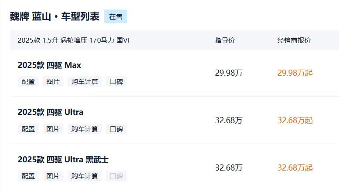
Task: Click the 2025款 四驱 Ultra model title
Action: point(51,112)
